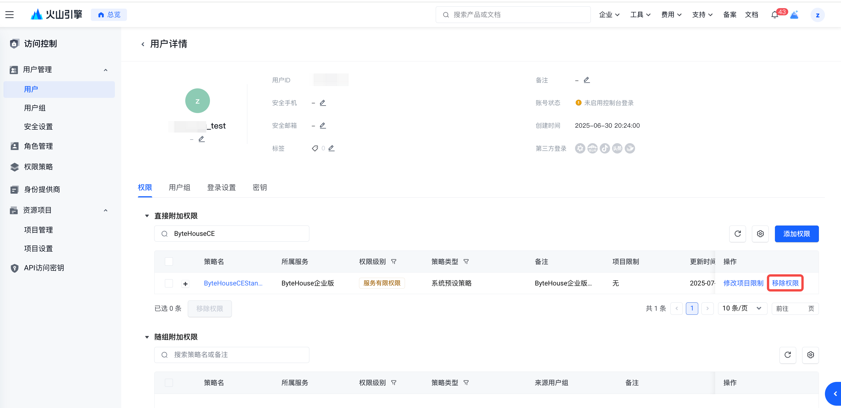This screenshot has width=841, height=408.
Task: Collapse the 直接附加权限 section triangle
Action: pos(147,215)
